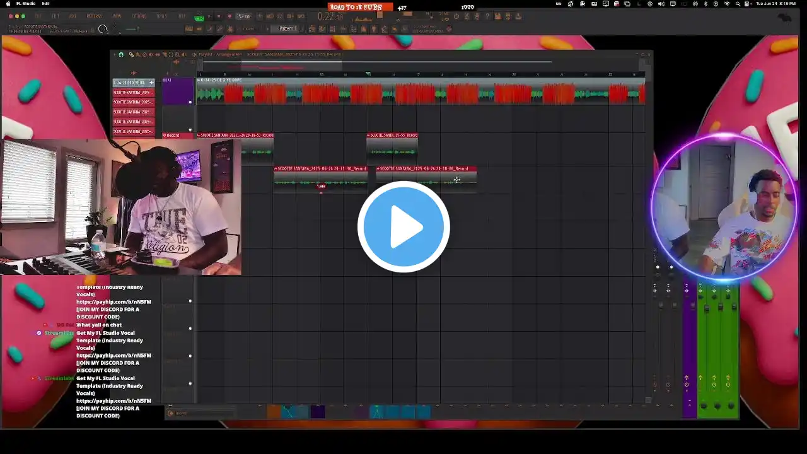Select the 6-24-25 DE X YE DOPE audio clip
807x454 pixels.
click(x=421, y=92)
